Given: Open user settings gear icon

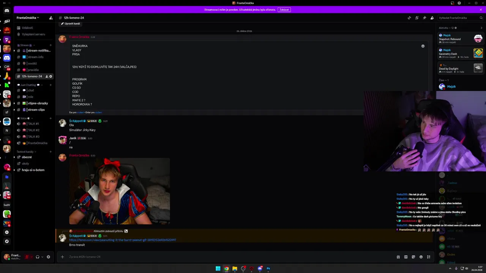Looking at the screenshot, I should pos(48,257).
